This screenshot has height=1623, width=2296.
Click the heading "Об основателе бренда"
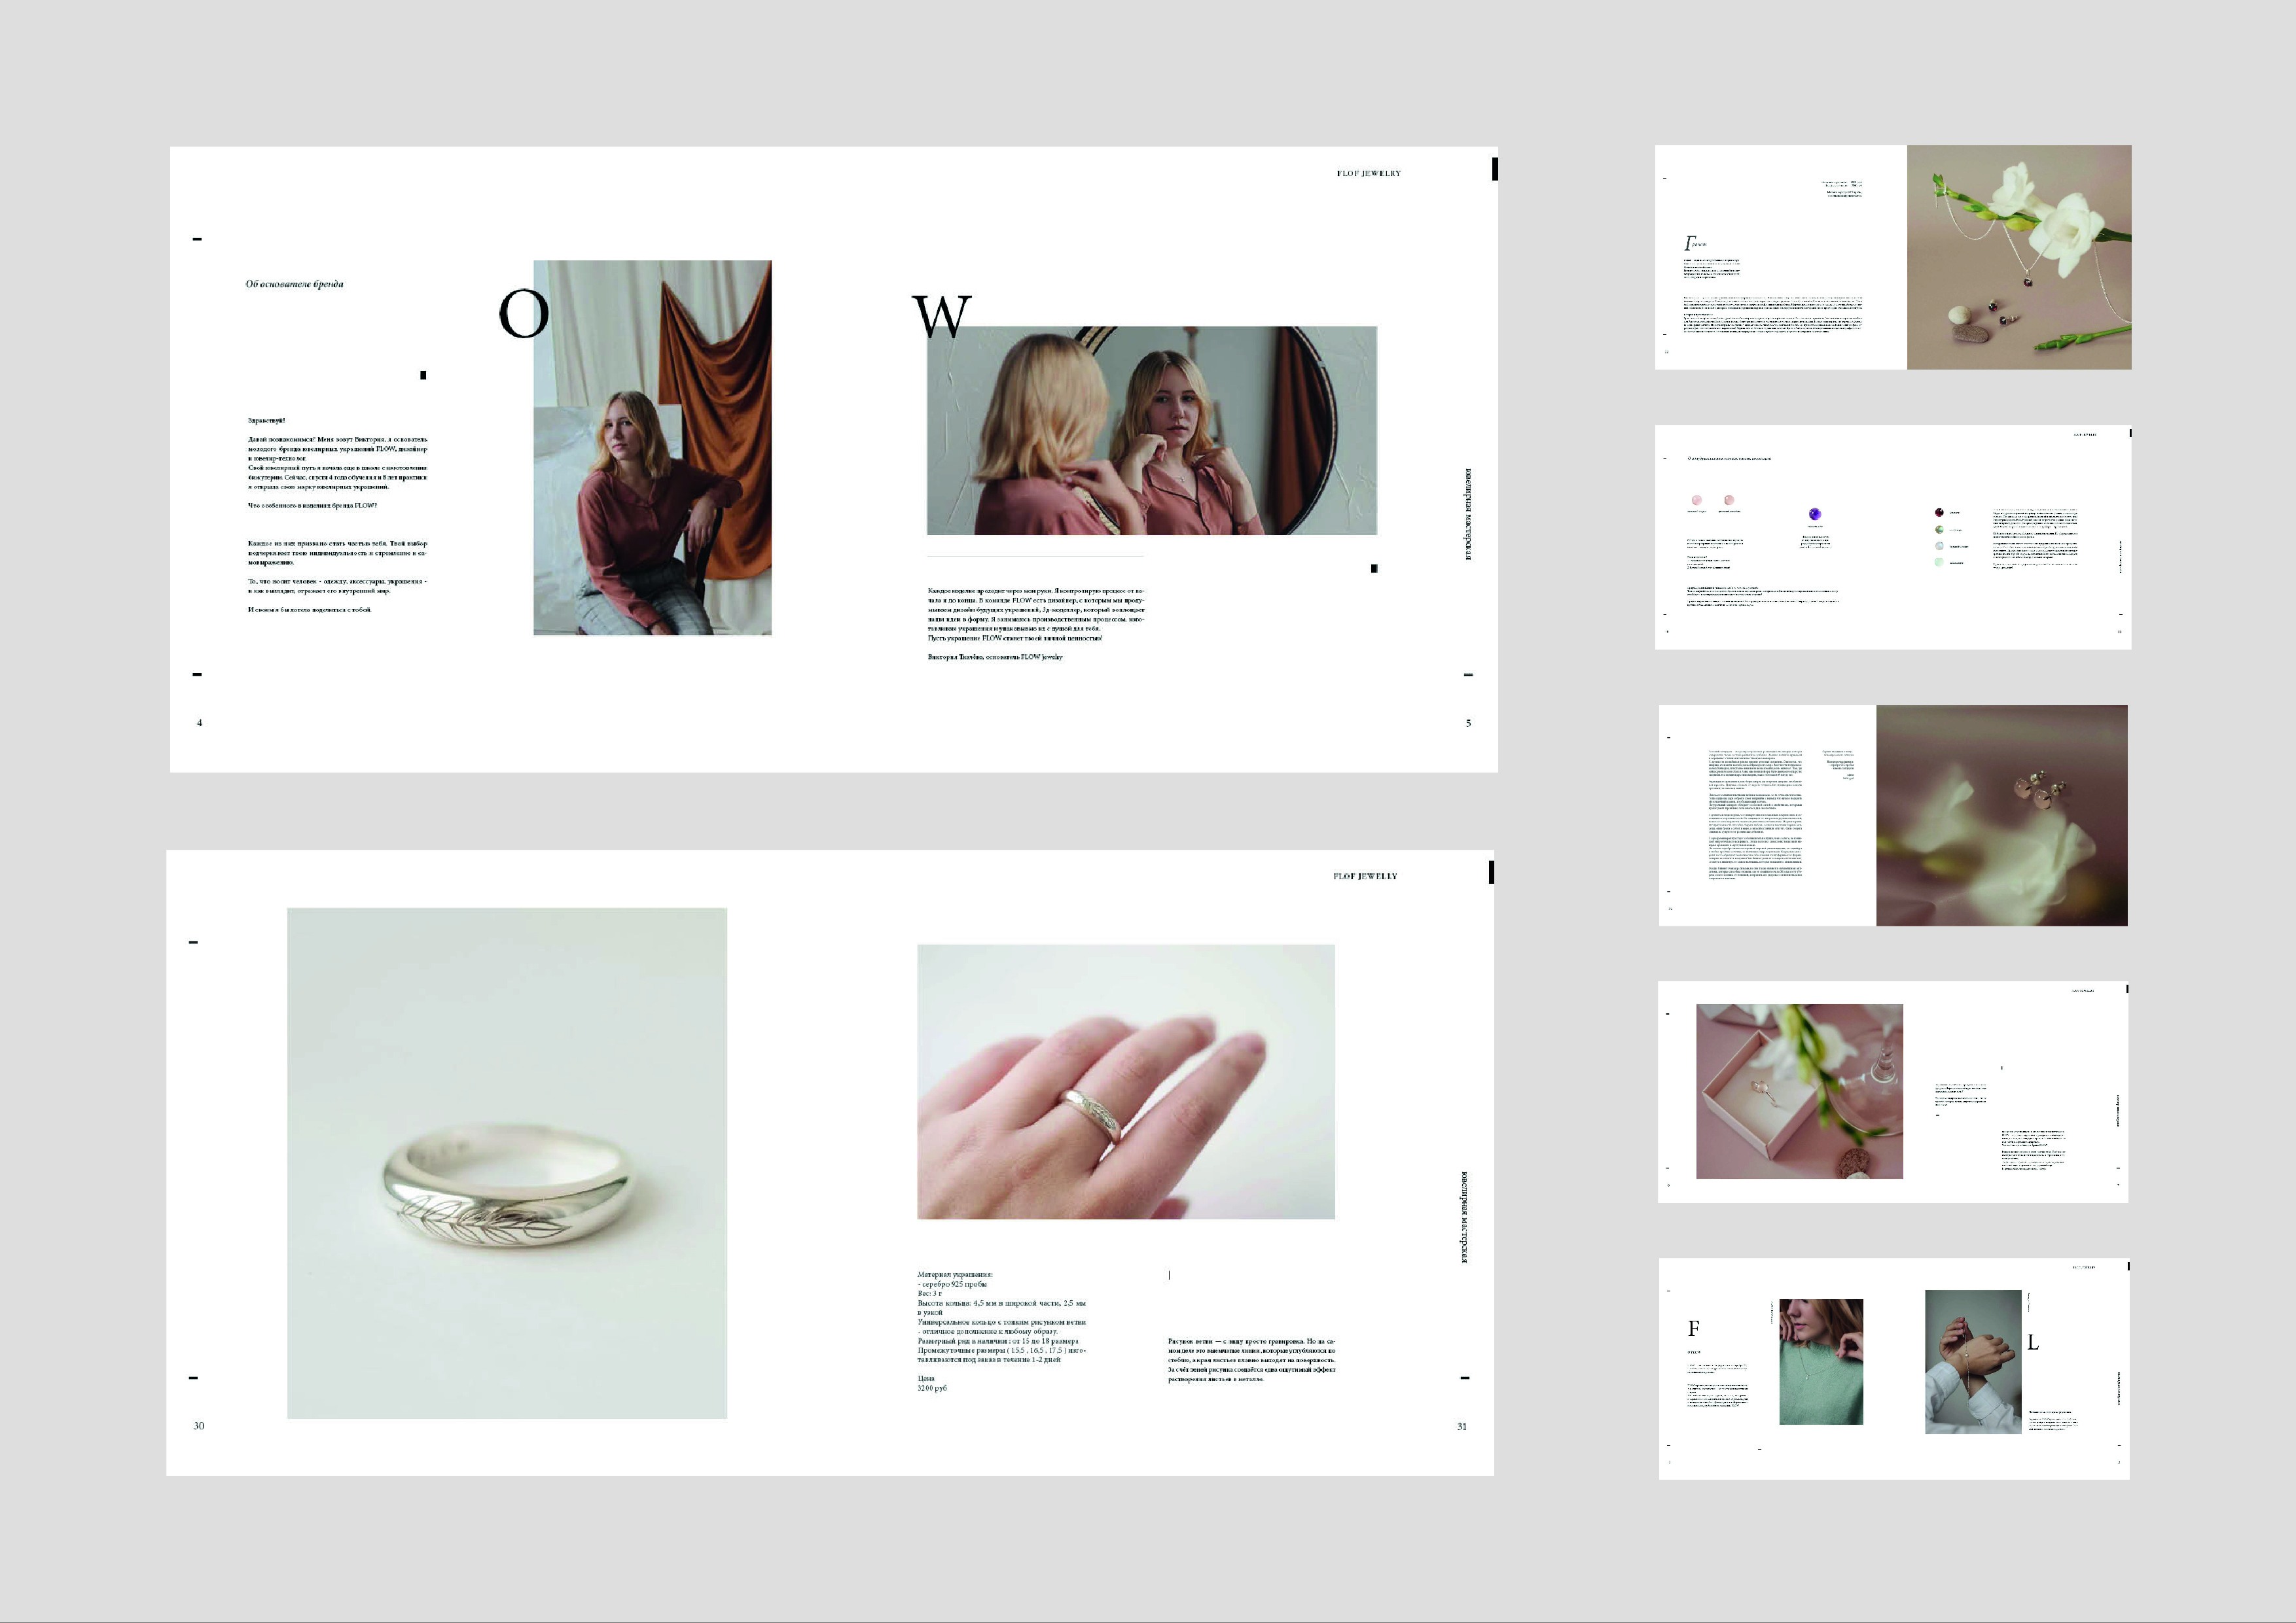[x=295, y=284]
